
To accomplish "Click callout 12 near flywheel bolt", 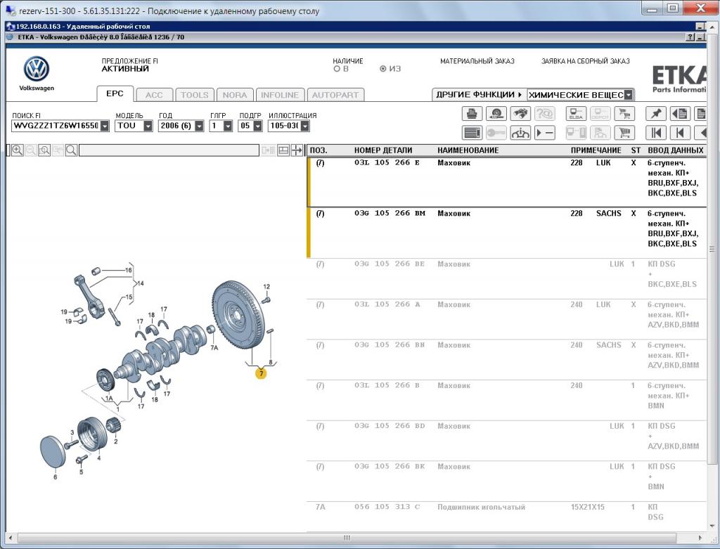I will (266, 287).
